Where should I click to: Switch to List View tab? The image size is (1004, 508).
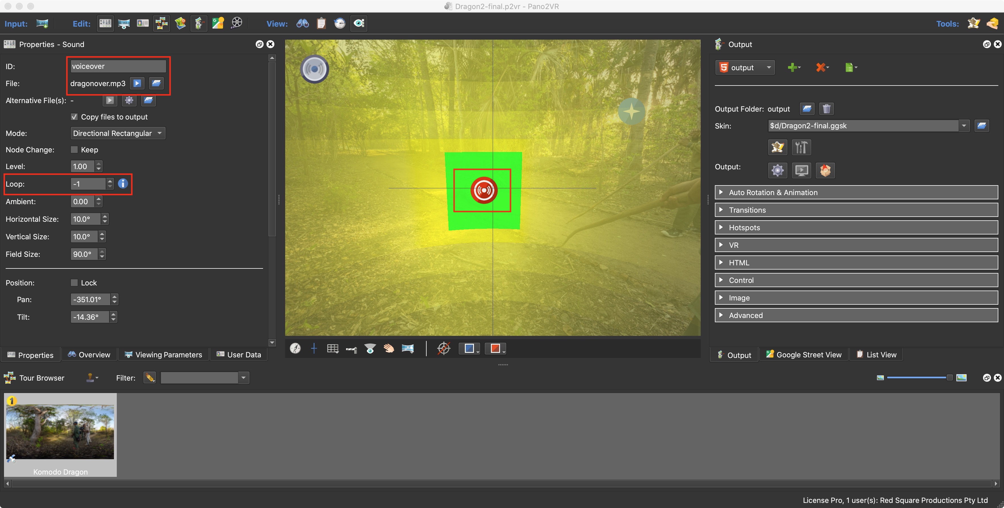coord(876,355)
